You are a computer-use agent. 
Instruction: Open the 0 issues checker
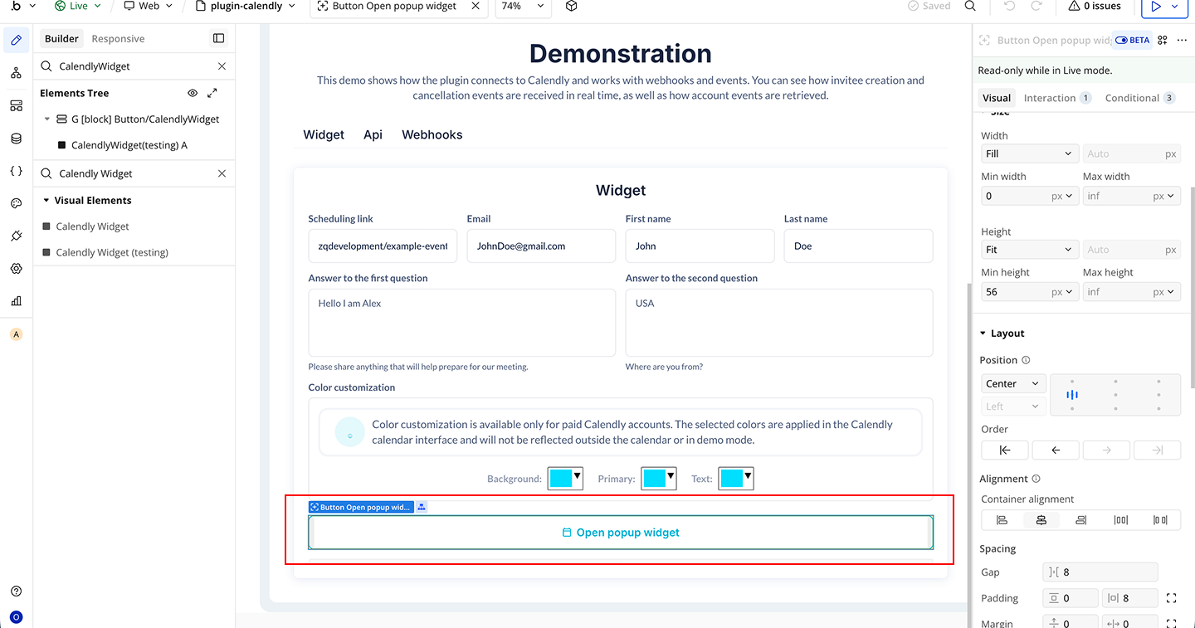point(1095,7)
